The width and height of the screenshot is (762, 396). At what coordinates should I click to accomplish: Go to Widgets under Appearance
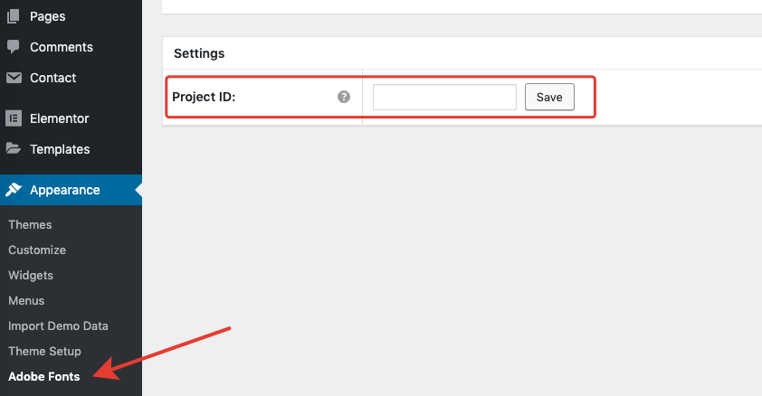(x=31, y=275)
